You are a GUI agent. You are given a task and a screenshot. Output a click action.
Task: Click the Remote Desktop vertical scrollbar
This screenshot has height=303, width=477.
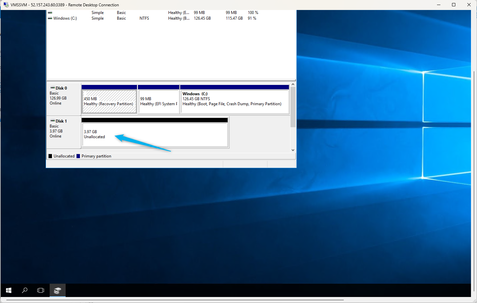(474, 181)
